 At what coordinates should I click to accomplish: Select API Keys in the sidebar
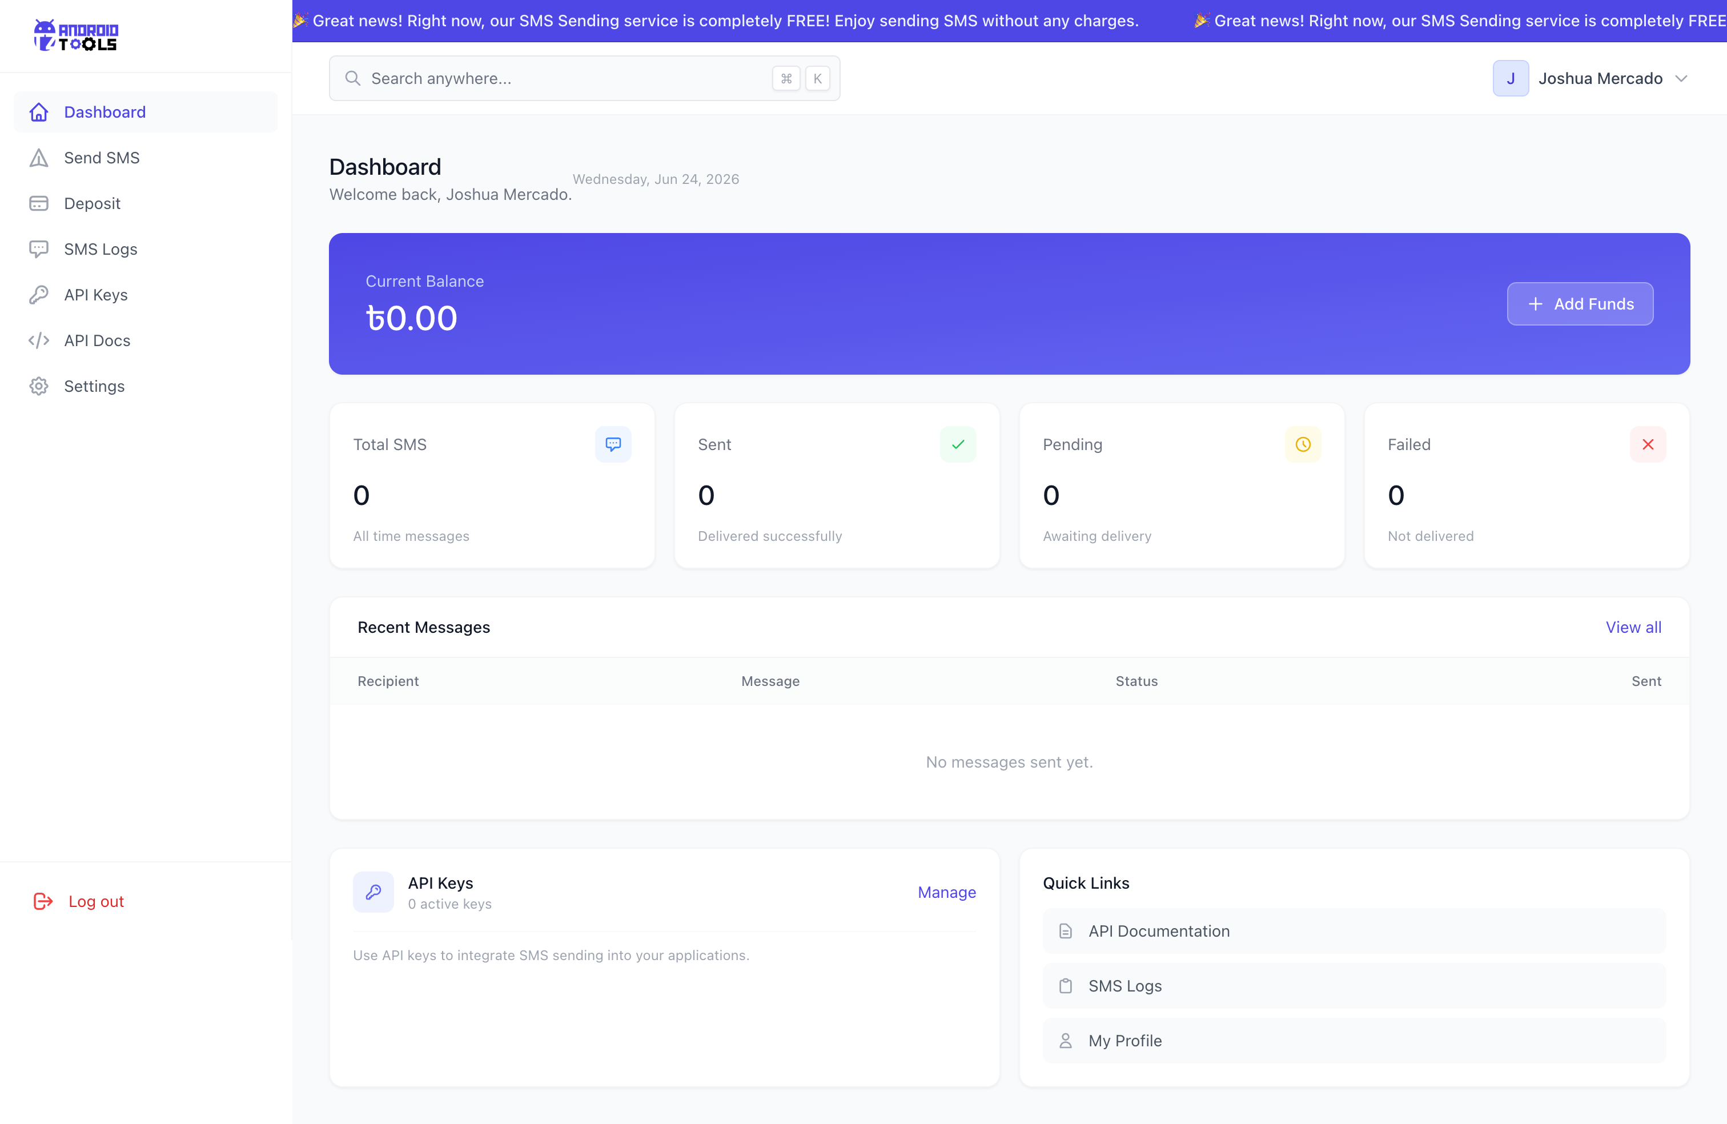pos(146,295)
